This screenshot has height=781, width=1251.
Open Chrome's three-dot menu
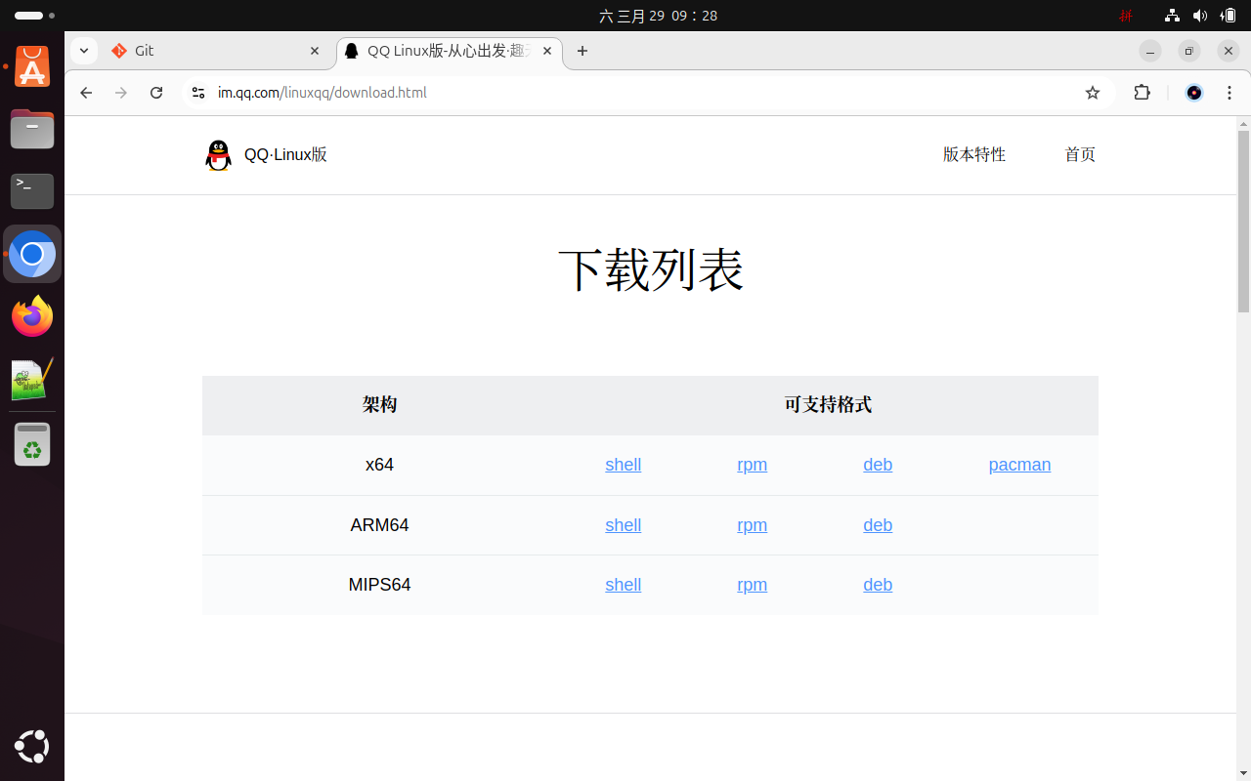pyautogui.click(x=1228, y=93)
